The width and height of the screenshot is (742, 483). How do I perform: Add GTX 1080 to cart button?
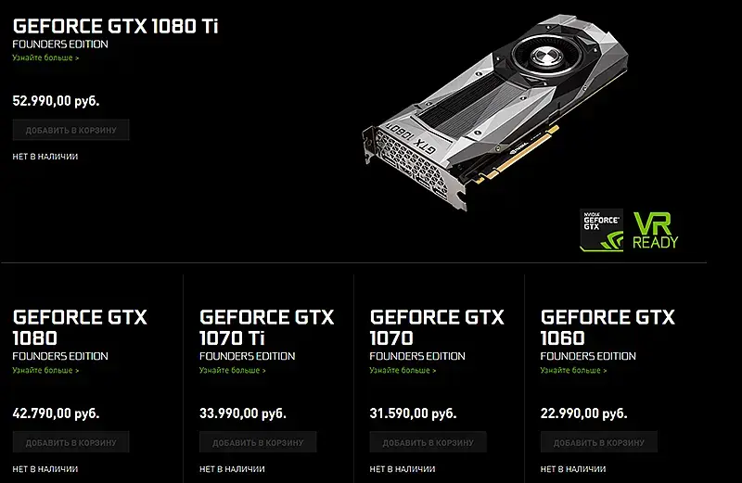[71, 442]
